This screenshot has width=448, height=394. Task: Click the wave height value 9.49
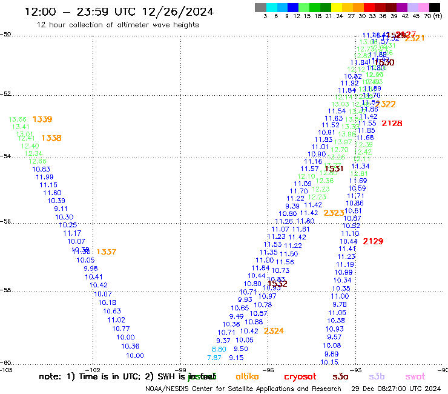point(237,316)
